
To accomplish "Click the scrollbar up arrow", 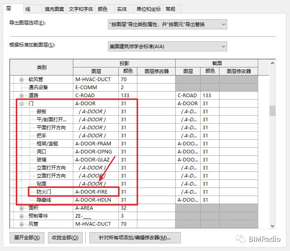I will (272, 63).
